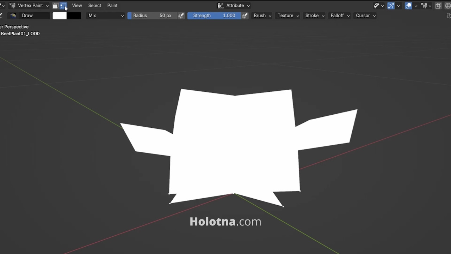Click the Draw brush thumbnail icon
This screenshot has height=254, width=451.
[x=13, y=16]
